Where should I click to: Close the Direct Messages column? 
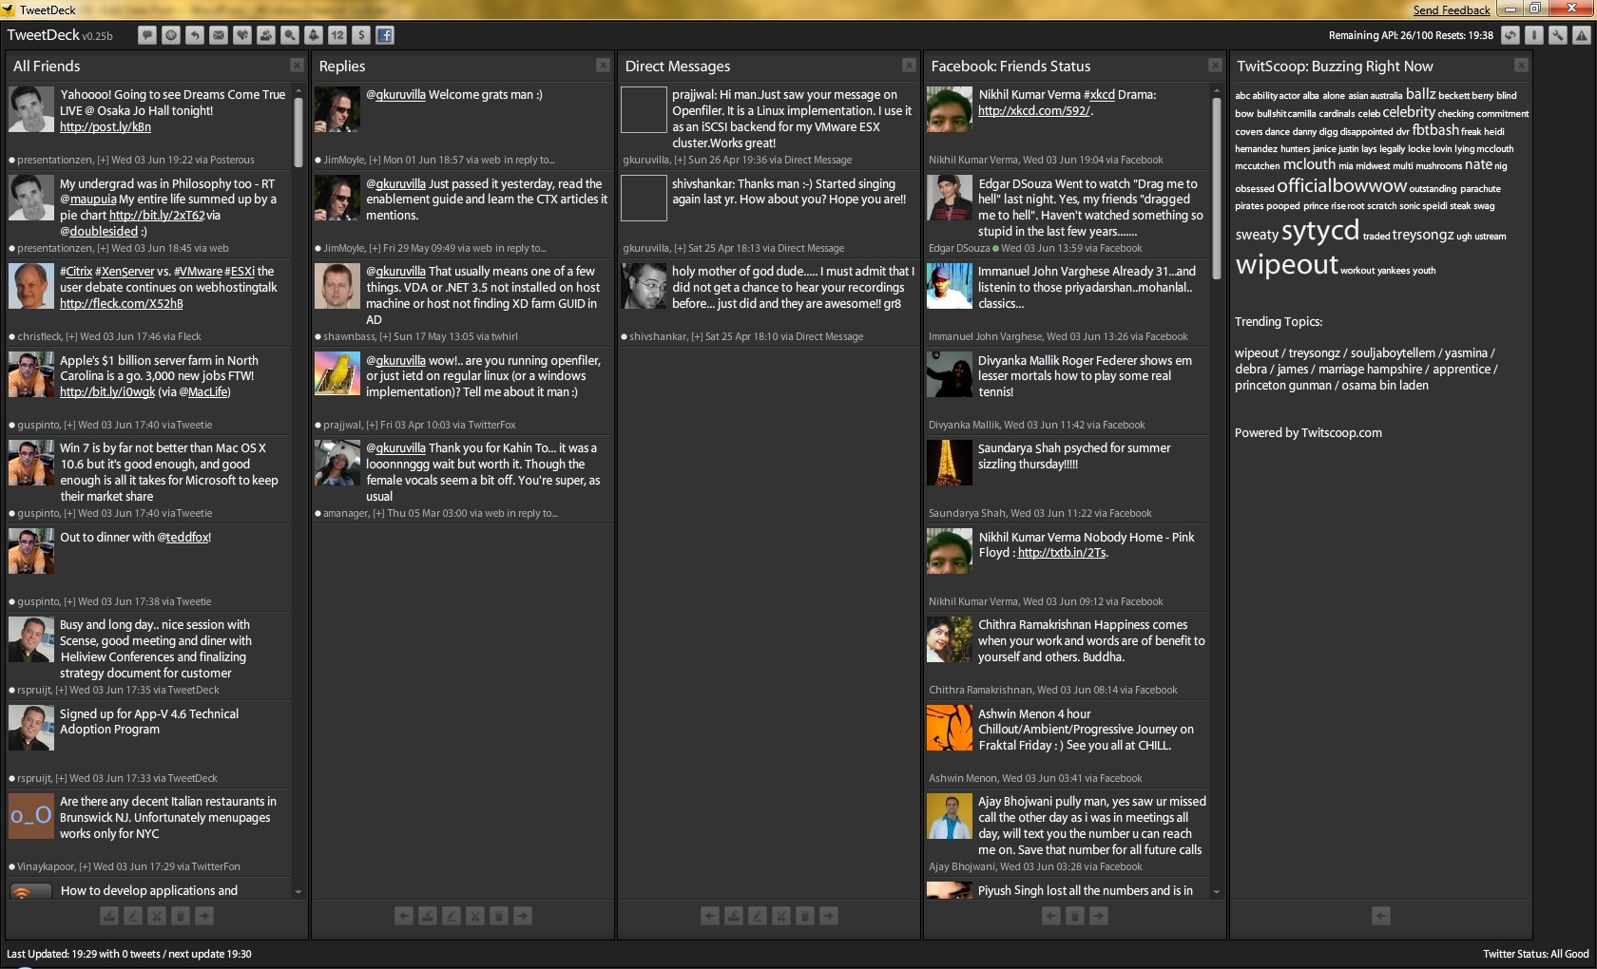point(909,66)
